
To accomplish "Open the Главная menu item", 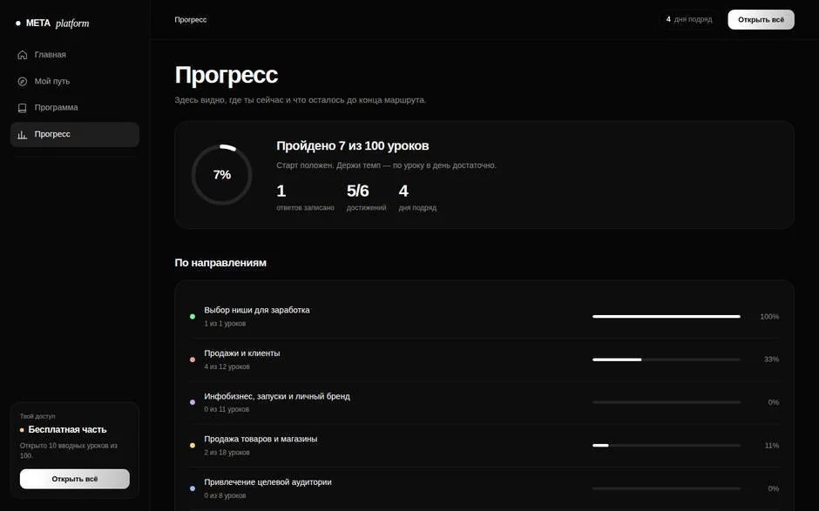I will [x=75, y=55].
